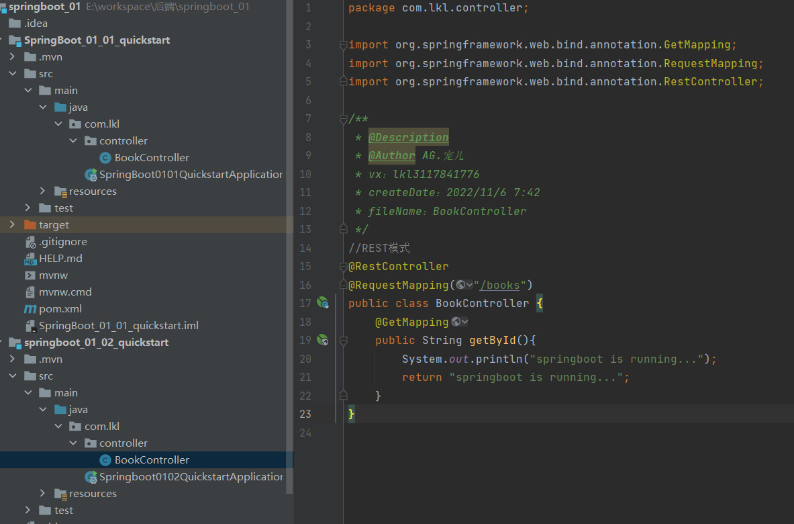Open dropdown arrow beside @RequestMapping globe

[469, 285]
